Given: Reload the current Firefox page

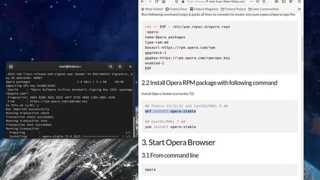Looking at the screenshot, I should point(156,1).
